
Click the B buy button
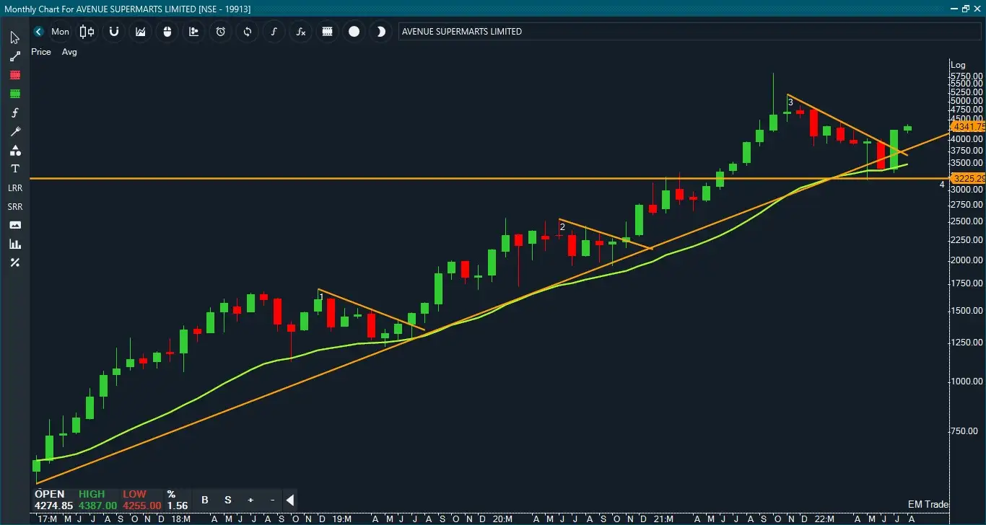click(x=205, y=500)
